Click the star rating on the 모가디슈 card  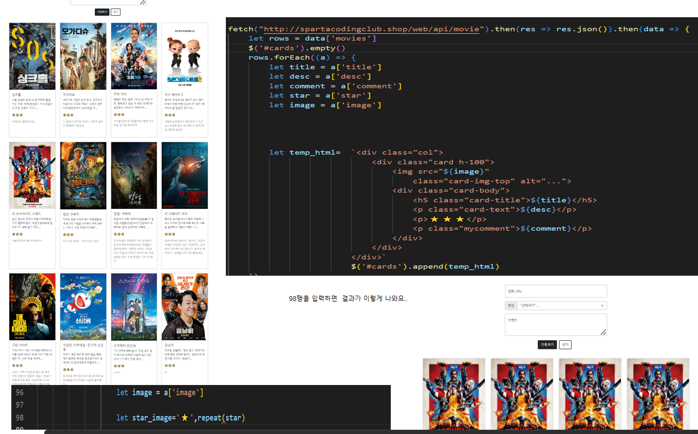point(67,115)
